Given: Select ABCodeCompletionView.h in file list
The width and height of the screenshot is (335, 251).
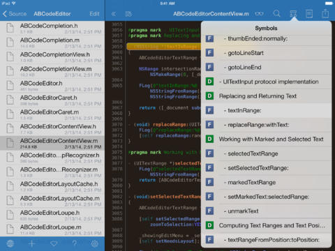Looking at the screenshot, I should click(52, 57).
